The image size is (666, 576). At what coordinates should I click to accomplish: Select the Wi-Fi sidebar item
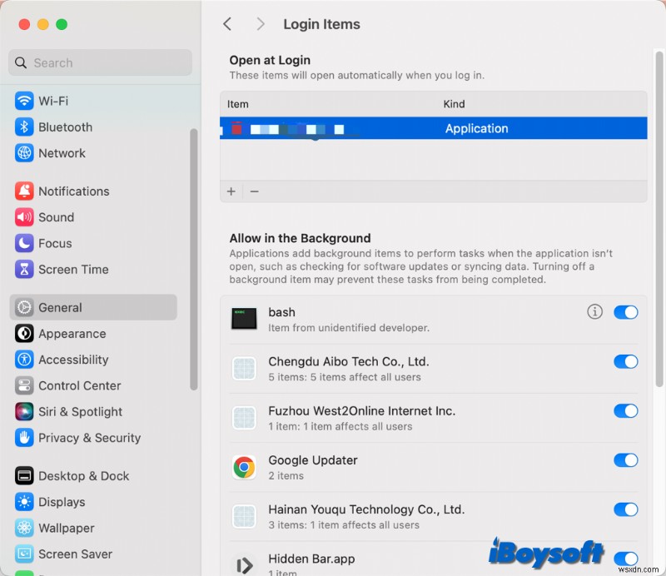(x=93, y=101)
